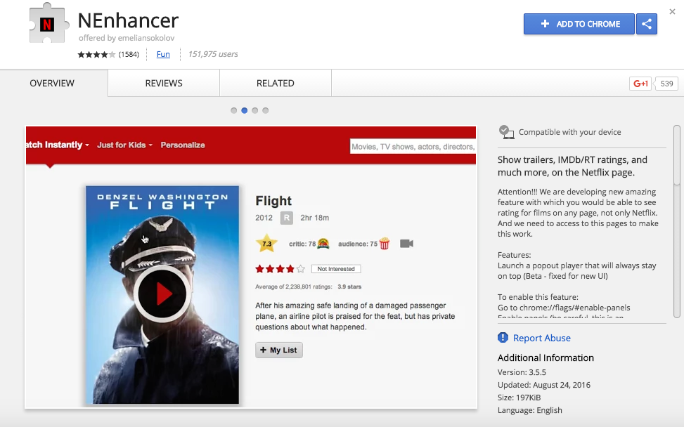
Task: Open the Fun category link
Action: [163, 54]
